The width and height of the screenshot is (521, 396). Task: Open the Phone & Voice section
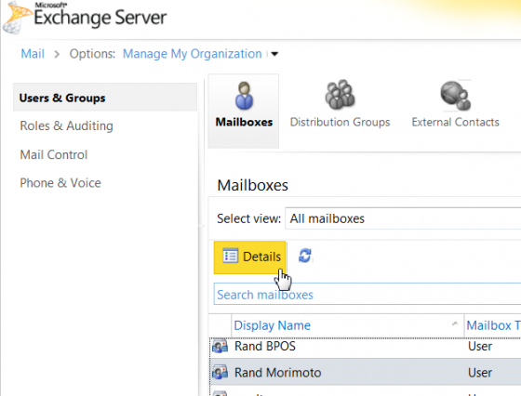tap(60, 183)
